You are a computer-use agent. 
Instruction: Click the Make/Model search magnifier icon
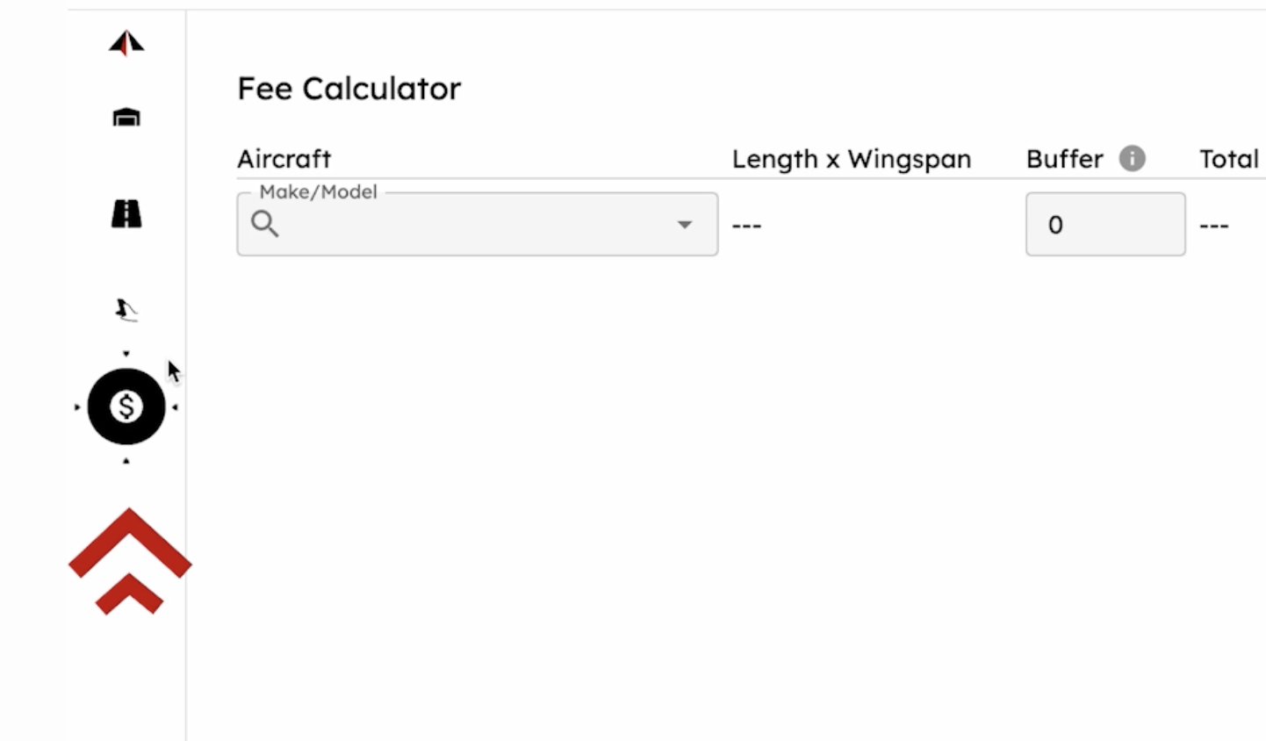tap(264, 225)
